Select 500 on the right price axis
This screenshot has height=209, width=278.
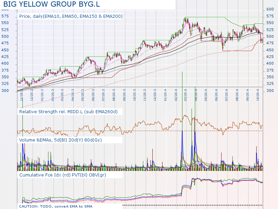(270, 37)
